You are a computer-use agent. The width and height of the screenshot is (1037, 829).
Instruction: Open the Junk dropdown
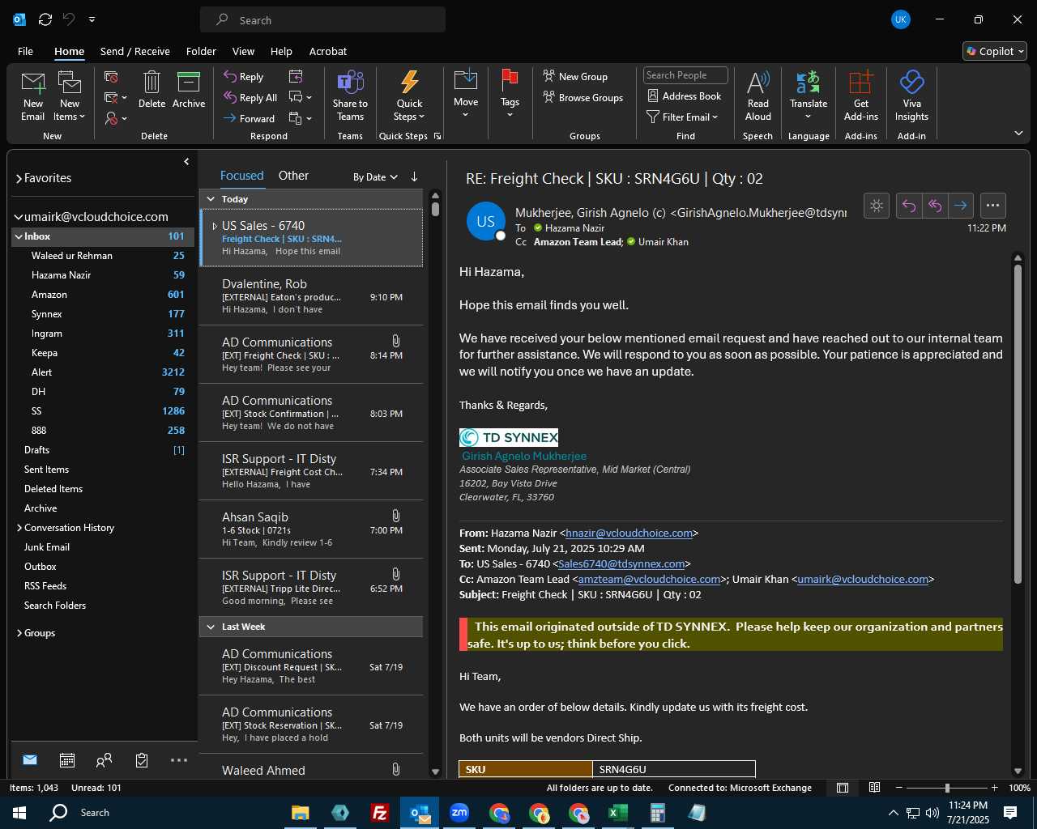116,118
